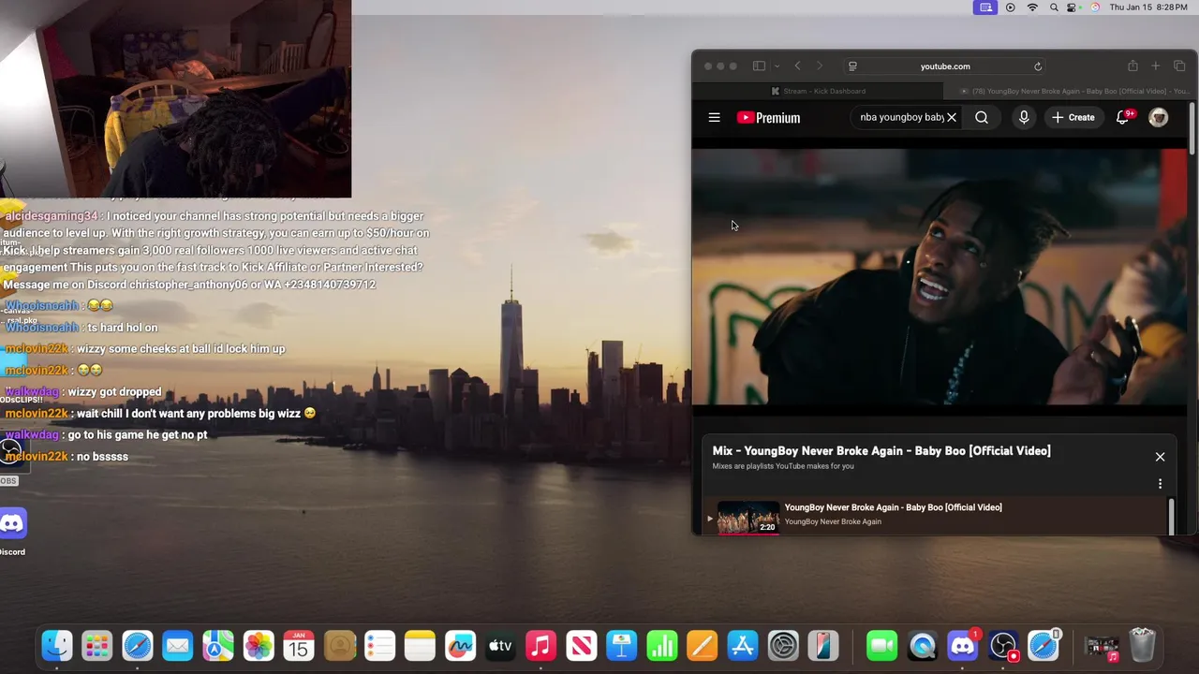The height and width of the screenshot is (674, 1199).
Task: Click chat message 'ts hard hol on'
Action: pyautogui.click(x=122, y=328)
